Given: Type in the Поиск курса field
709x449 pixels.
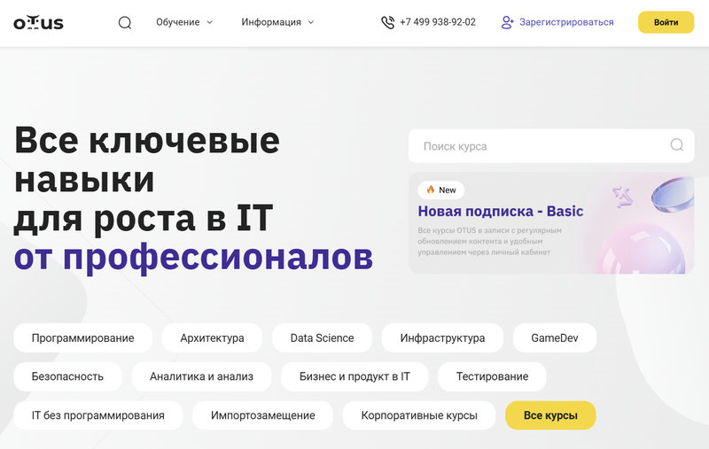Looking at the screenshot, I should click(541, 146).
